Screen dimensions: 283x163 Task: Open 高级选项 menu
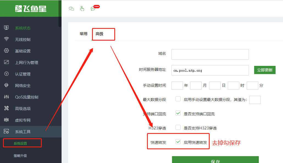click(23, 109)
